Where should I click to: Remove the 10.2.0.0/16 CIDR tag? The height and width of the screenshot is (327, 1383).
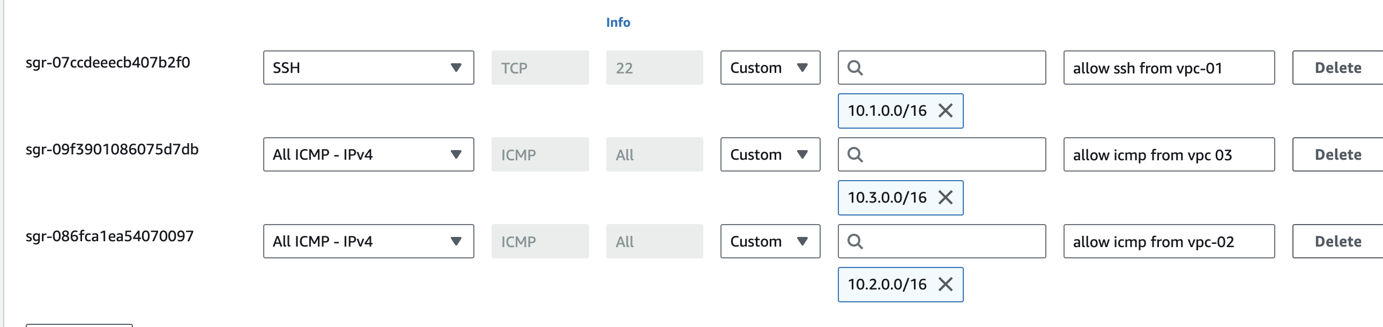(946, 284)
